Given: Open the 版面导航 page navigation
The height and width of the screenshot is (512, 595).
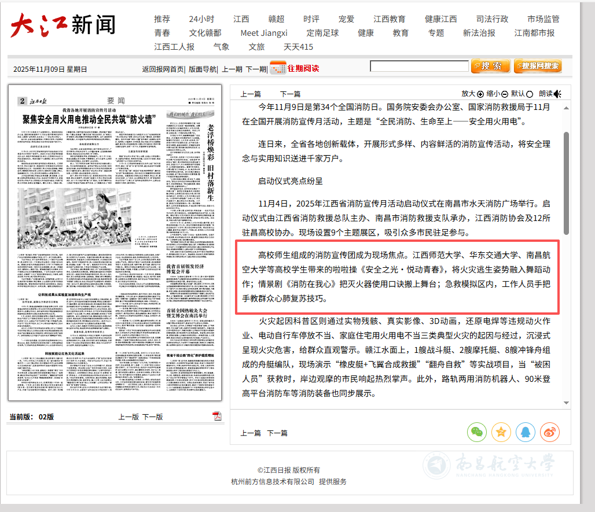Looking at the screenshot, I should click(x=202, y=69).
